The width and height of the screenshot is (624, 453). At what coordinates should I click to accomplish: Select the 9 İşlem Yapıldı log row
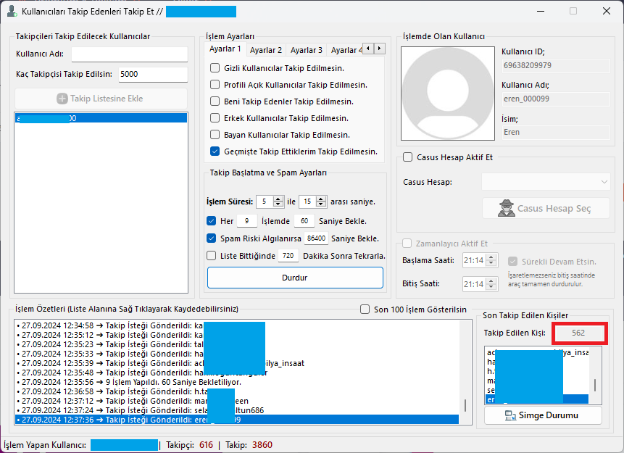(x=237, y=382)
